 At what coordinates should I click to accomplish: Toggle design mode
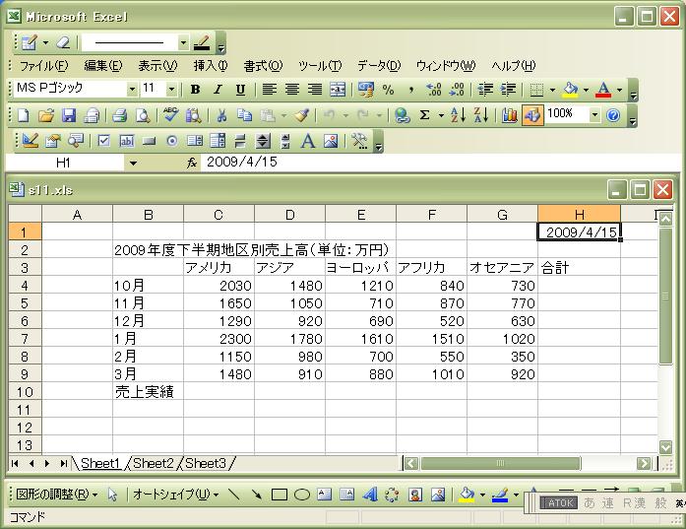point(30,141)
